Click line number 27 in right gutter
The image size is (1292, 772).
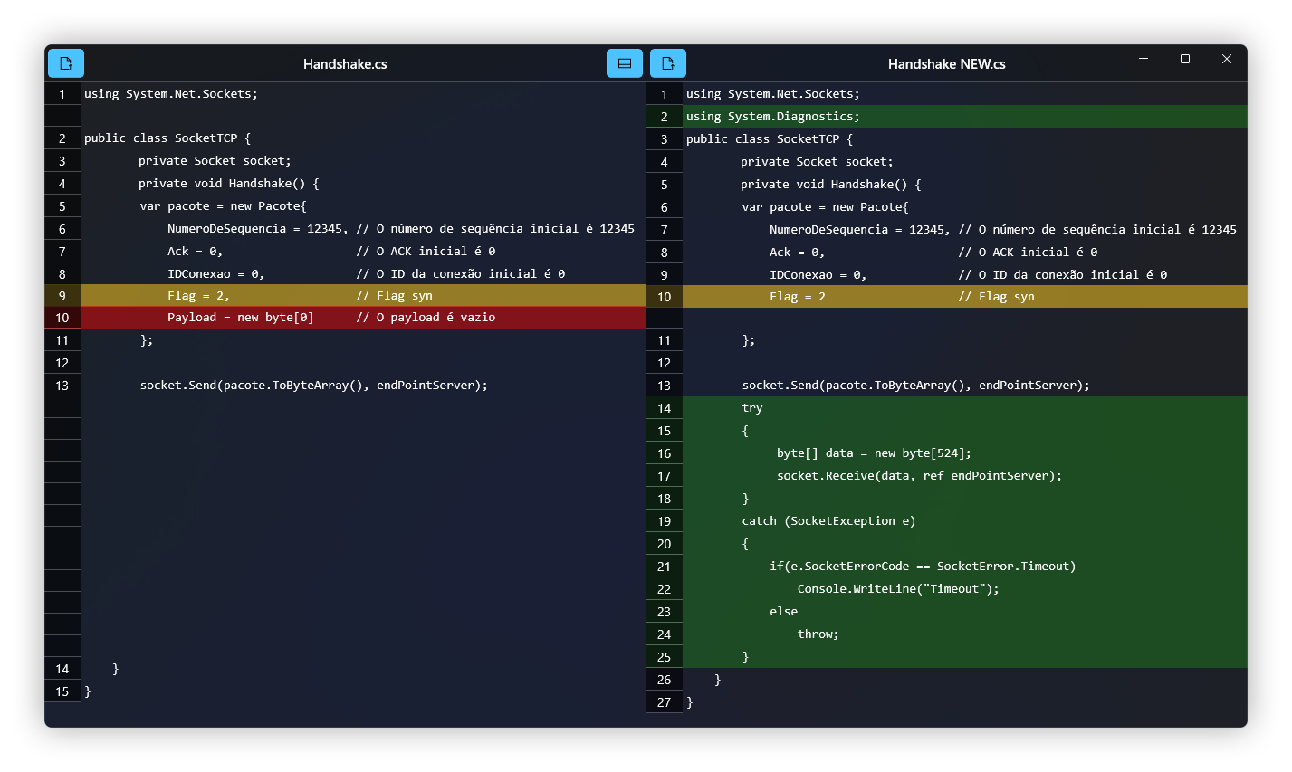click(665, 702)
